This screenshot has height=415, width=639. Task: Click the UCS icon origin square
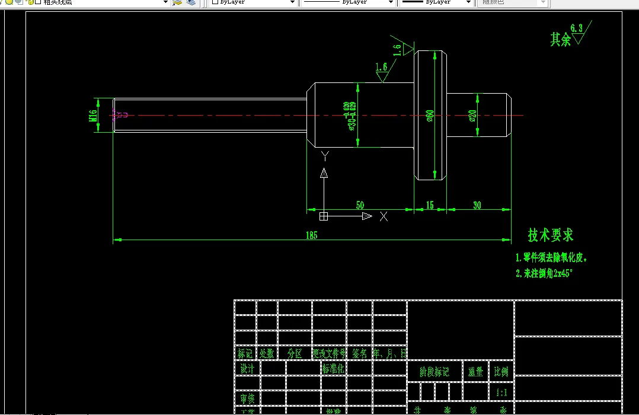click(324, 216)
